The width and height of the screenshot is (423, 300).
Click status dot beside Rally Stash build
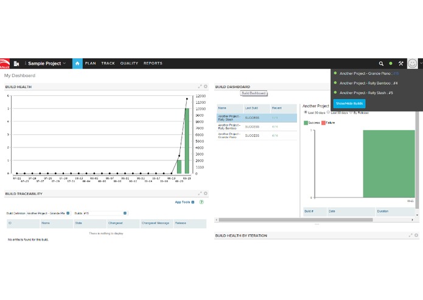335,92
